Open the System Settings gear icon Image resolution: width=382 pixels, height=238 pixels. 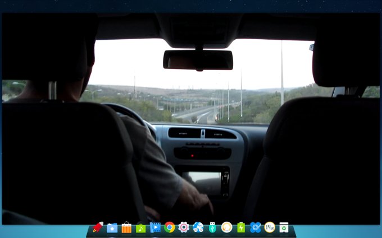coord(184,227)
